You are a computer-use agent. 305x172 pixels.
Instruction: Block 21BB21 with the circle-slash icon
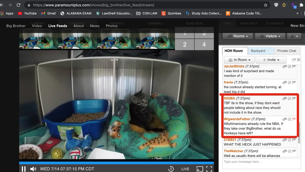tap(289, 140)
